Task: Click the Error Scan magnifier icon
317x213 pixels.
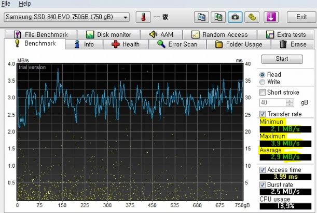Action: [161, 44]
